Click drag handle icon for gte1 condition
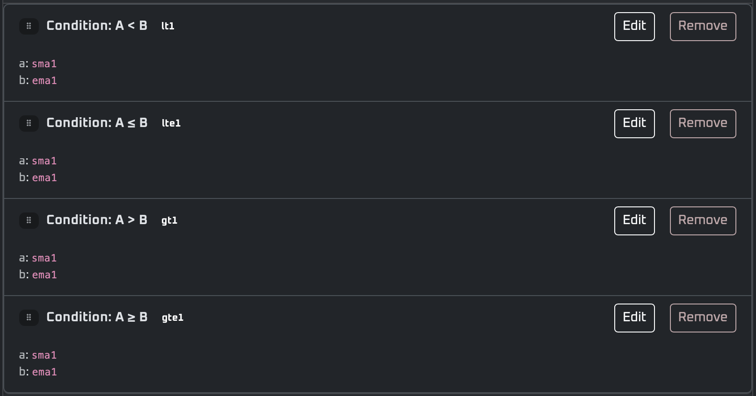Screen dimensions: 756x396 tap(29, 318)
